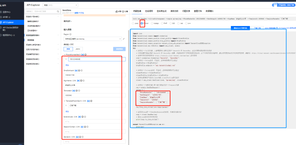Click 添加 link under PhoneNumberSet.N
296x145 pixels.
click(x=67, y=65)
